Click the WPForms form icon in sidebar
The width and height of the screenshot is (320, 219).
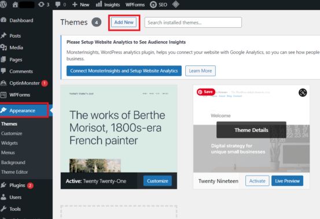[x=3, y=95]
